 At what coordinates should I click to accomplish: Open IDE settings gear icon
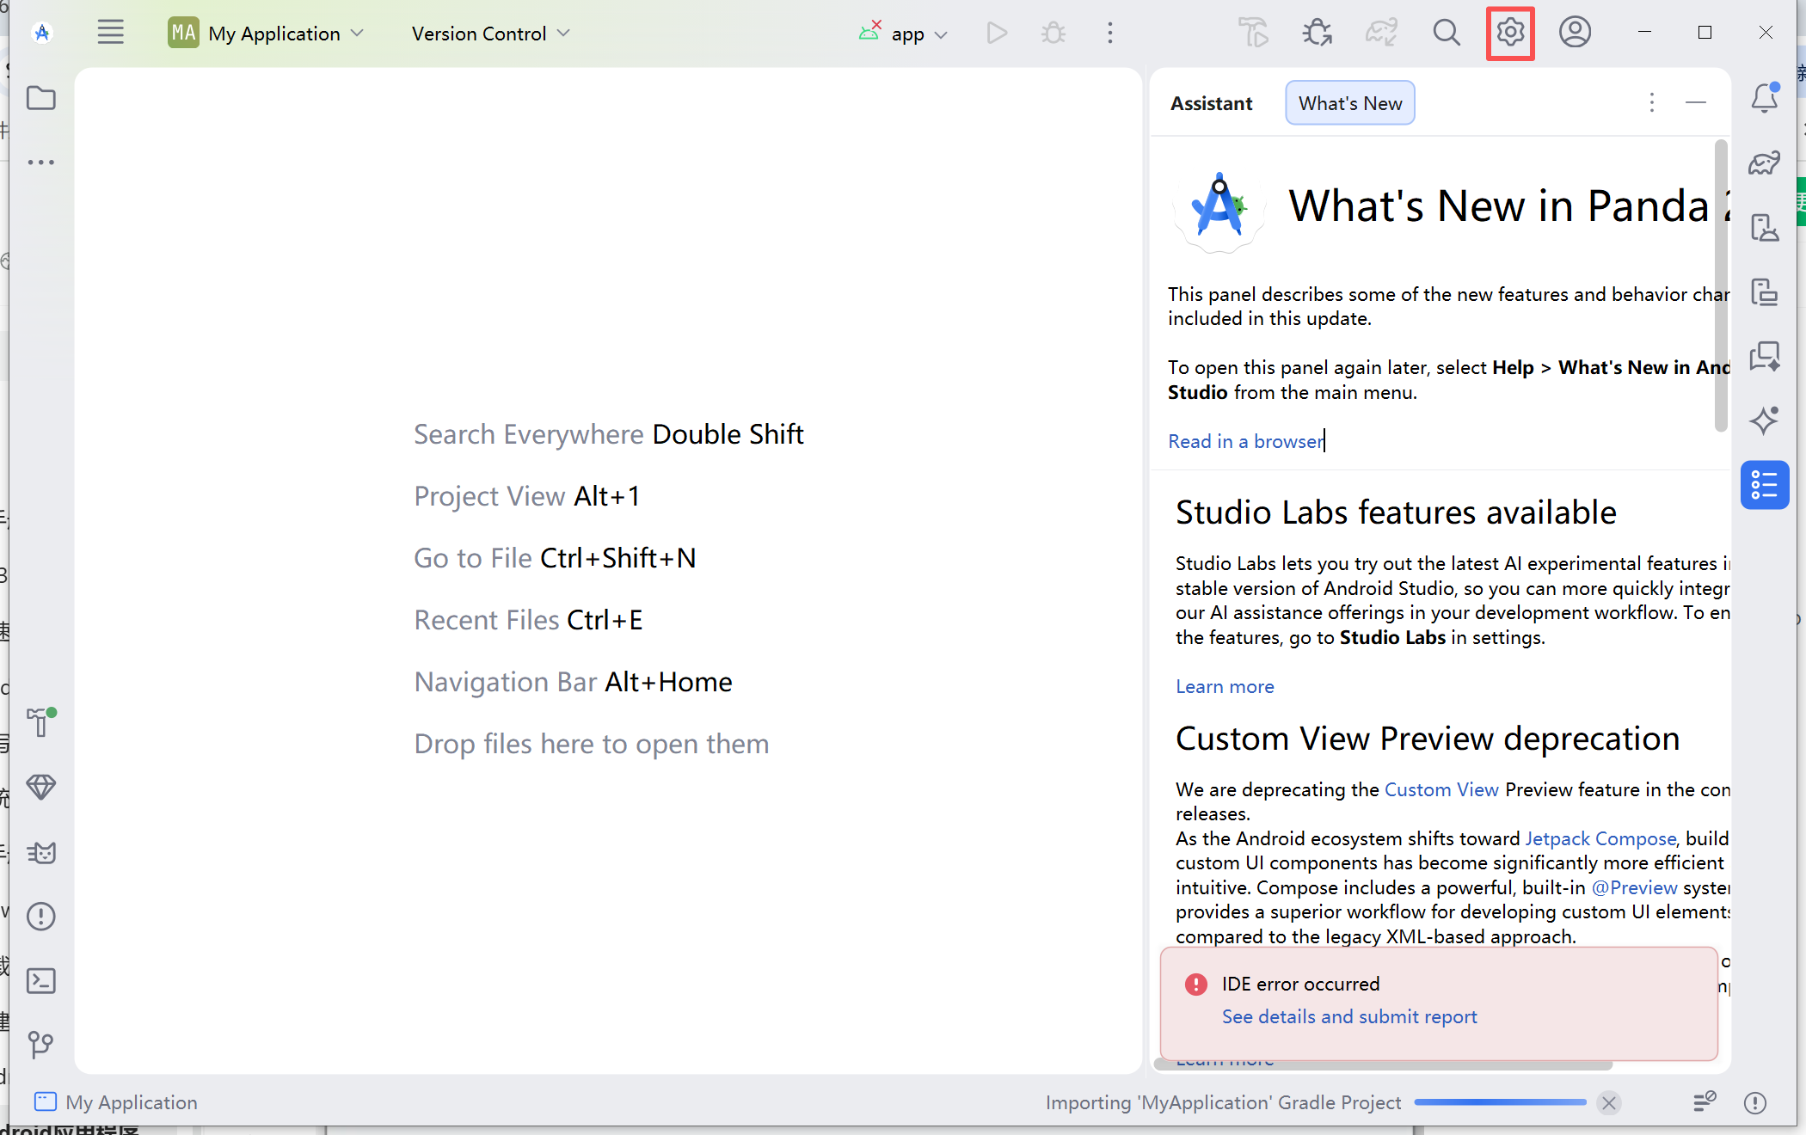point(1510,33)
